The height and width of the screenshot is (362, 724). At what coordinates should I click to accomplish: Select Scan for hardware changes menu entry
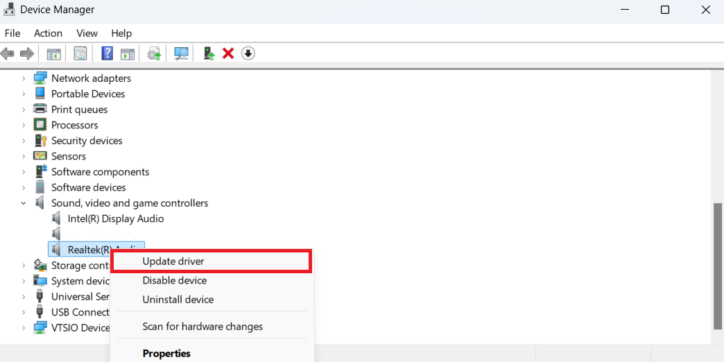(212, 327)
